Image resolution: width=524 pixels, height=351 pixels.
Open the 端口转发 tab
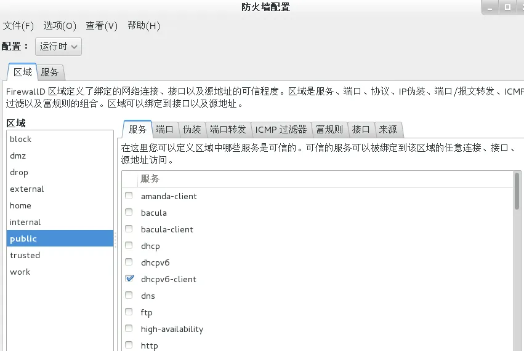click(228, 129)
